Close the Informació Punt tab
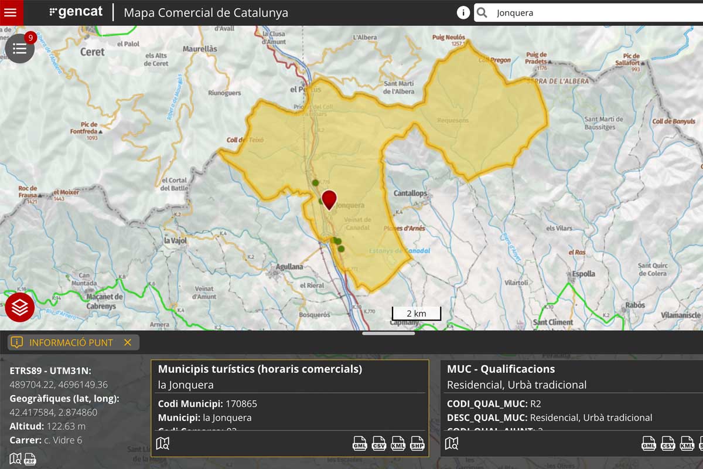703x469 pixels. pyautogui.click(x=128, y=342)
